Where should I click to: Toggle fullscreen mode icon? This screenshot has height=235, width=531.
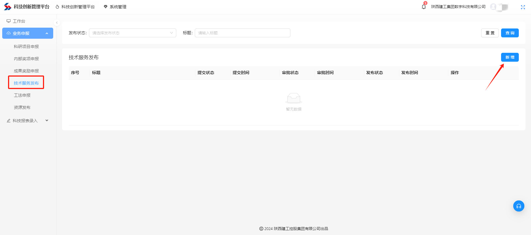click(523, 7)
